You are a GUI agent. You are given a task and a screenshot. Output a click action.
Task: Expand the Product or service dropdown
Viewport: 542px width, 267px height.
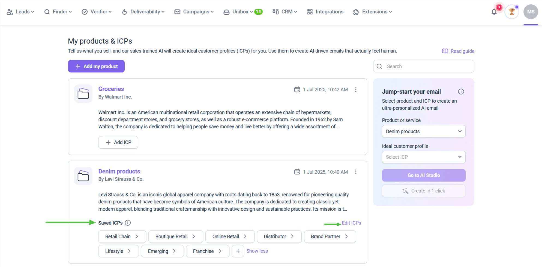tap(423, 131)
